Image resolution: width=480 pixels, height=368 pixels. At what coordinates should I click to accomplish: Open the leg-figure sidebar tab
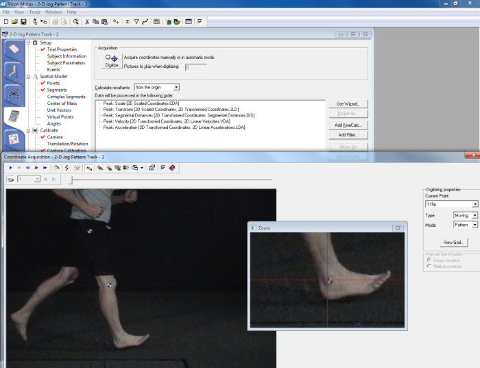(x=13, y=71)
